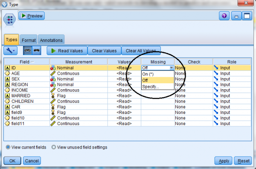Select the field10 field name

18,118
